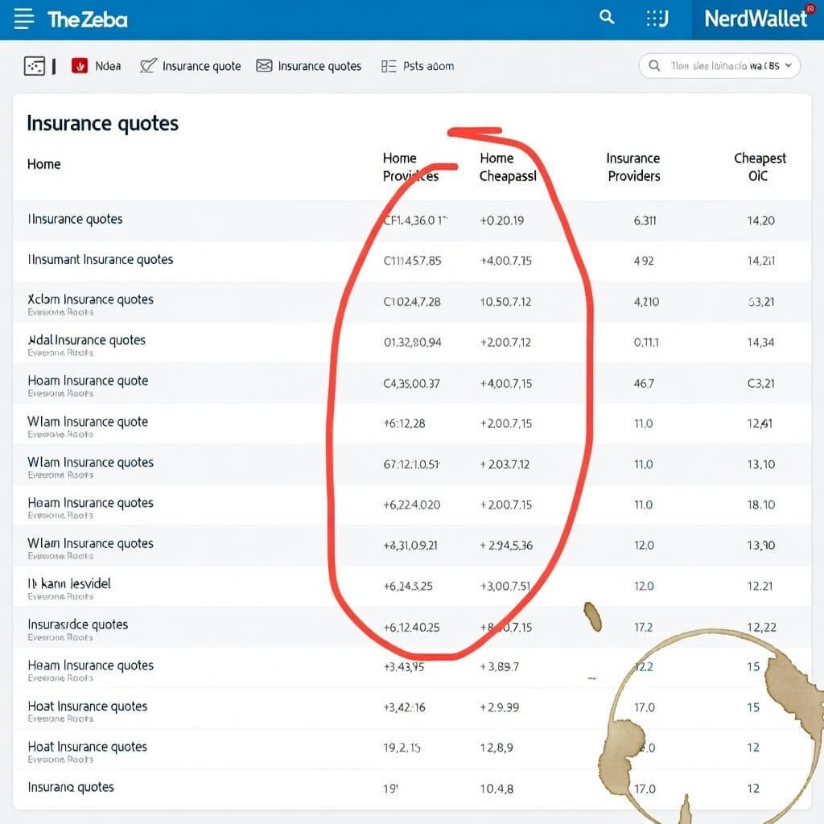
Task: Sort by the Home Providers column header
Action: [x=411, y=167]
